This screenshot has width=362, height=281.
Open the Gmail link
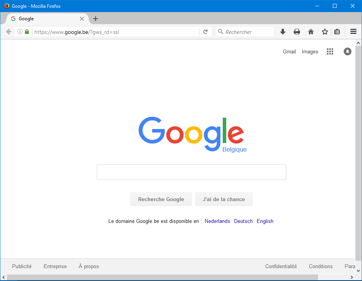[x=289, y=52]
